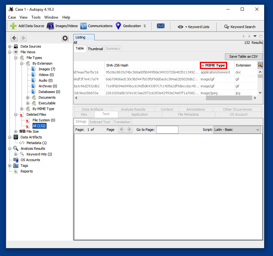Click the Autopsy dog logo in title bar
The image size is (273, 256).
[11, 9]
